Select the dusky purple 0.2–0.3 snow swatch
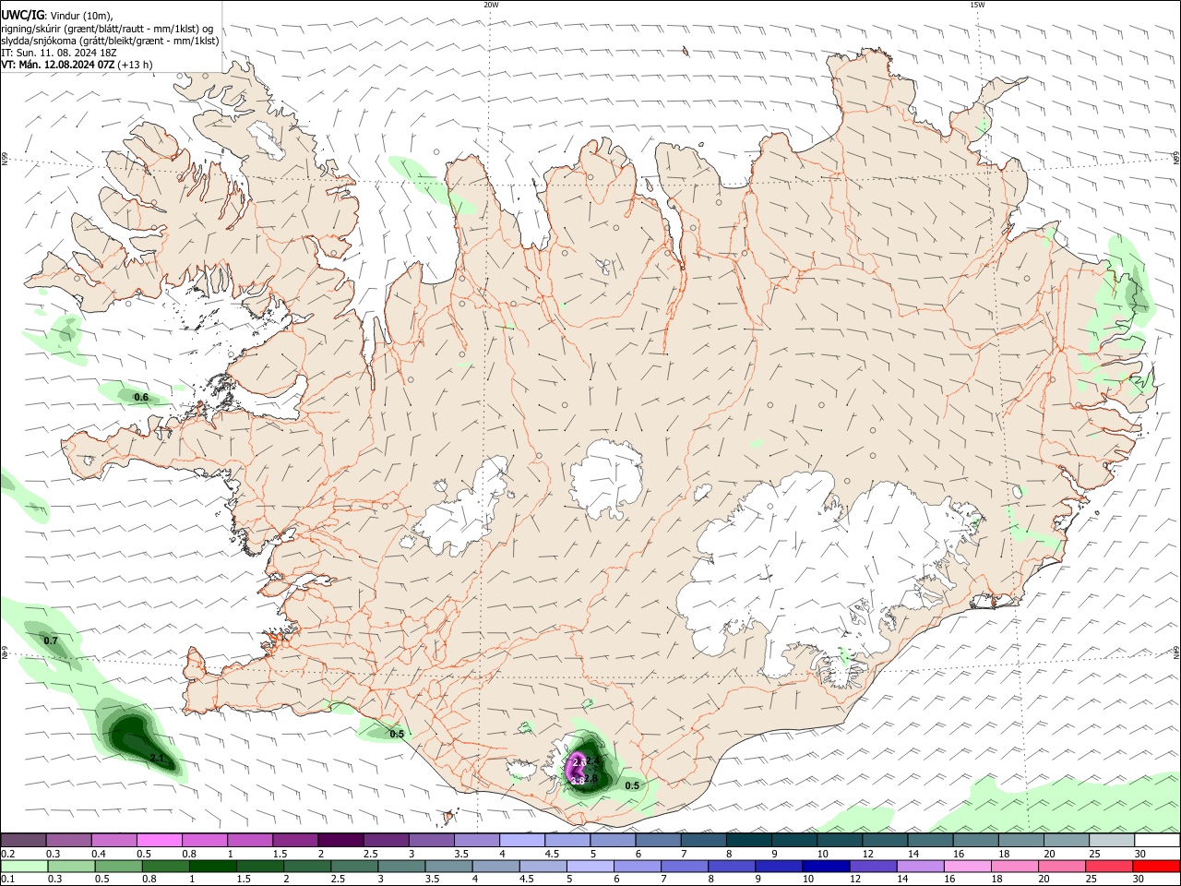 23,840
